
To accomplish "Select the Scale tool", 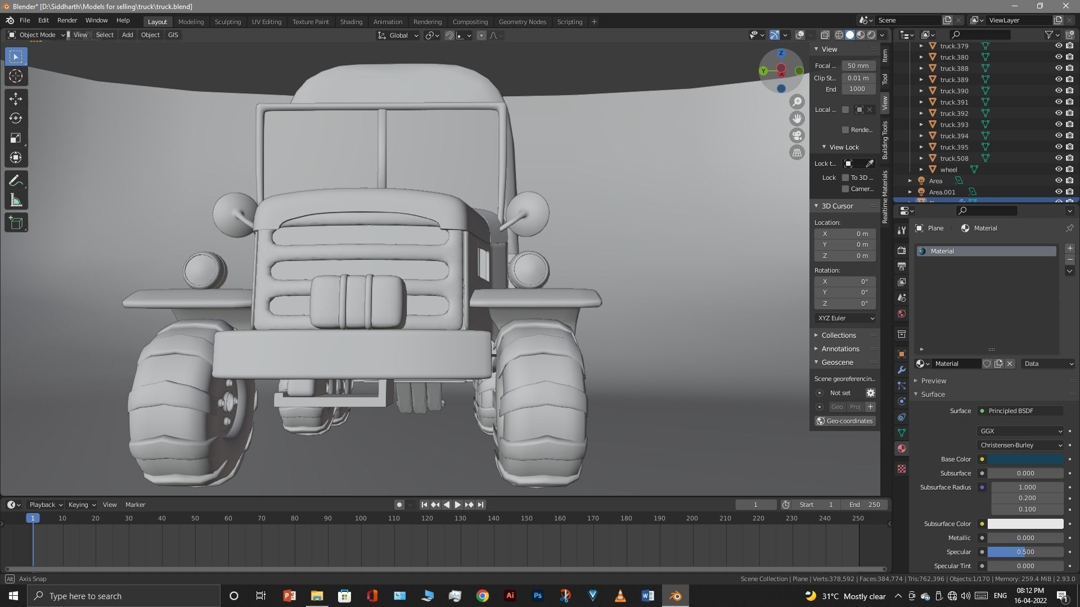I will coord(16,138).
